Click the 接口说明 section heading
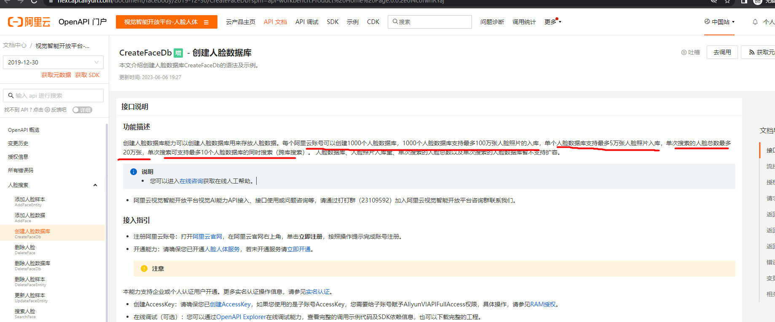The image size is (775, 322). 135,106
